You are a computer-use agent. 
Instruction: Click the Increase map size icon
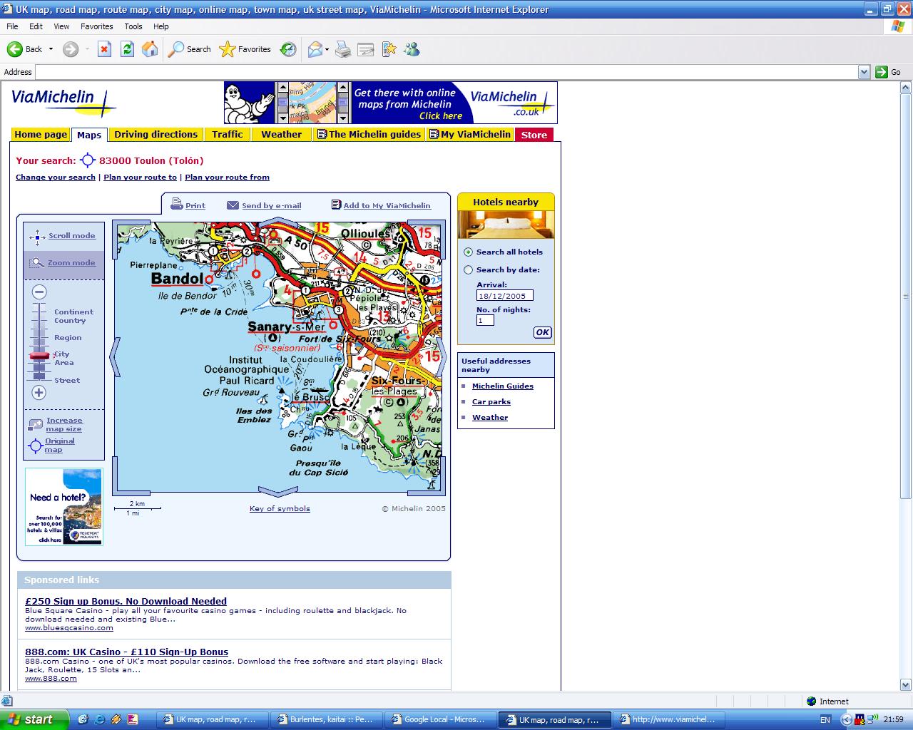[36, 425]
